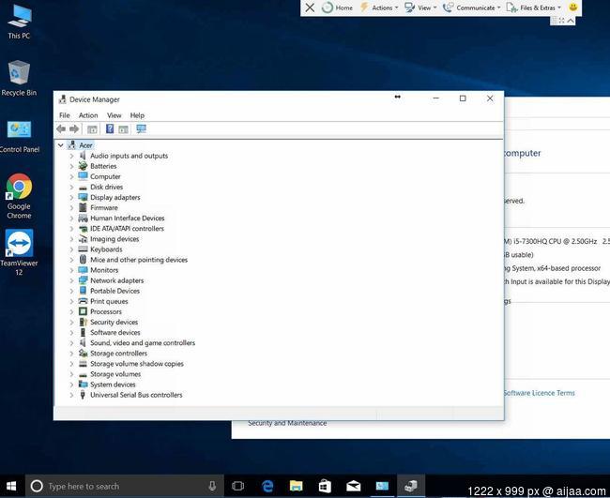Select the Software devices item
The height and width of the screenshot is (498, 610).
click(x=115, y=332)
